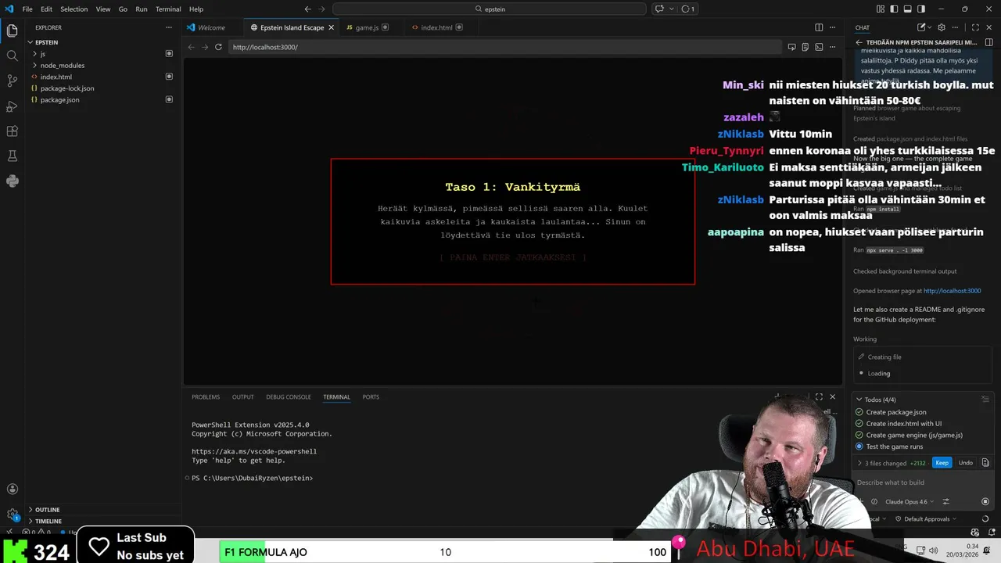Go back in the embedded browser

click(192, 47)
